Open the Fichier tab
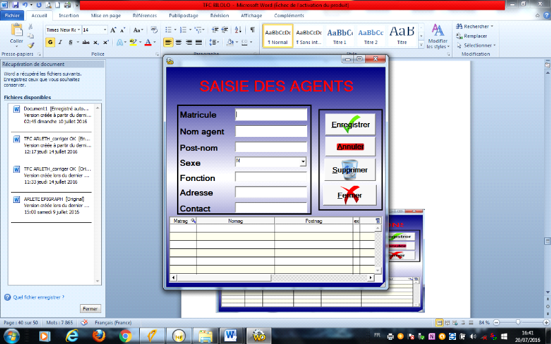This screenshot has width=551, height=344. click(x=12, y=15)
